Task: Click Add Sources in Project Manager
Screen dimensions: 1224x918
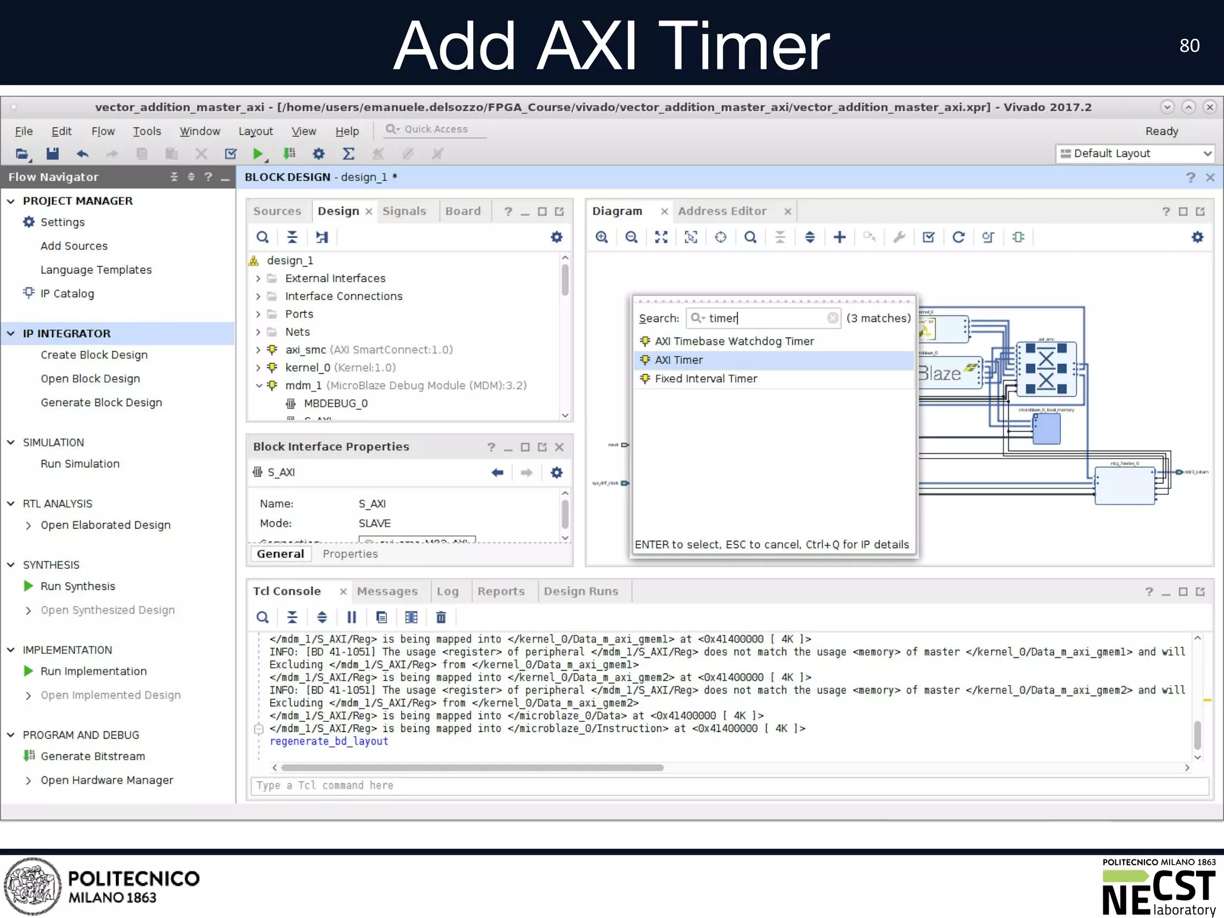Action: pyautogui.click(x=74, y=246)
